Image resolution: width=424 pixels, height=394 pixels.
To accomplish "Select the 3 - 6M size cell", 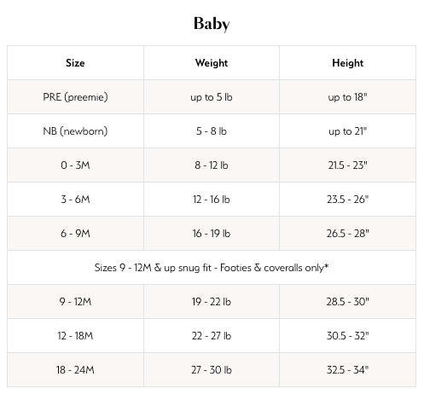I will [x=75, y=200].
